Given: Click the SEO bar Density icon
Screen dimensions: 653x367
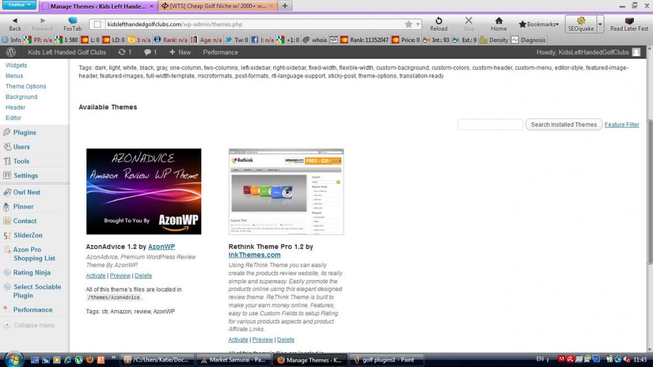Looking at the screenshot, I should coord(494,40).
